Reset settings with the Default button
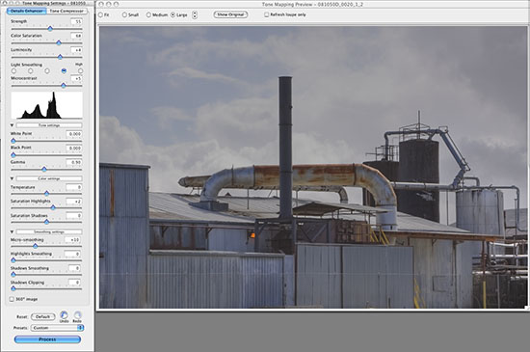The image size is (530, 352). [x=43, y=317]
